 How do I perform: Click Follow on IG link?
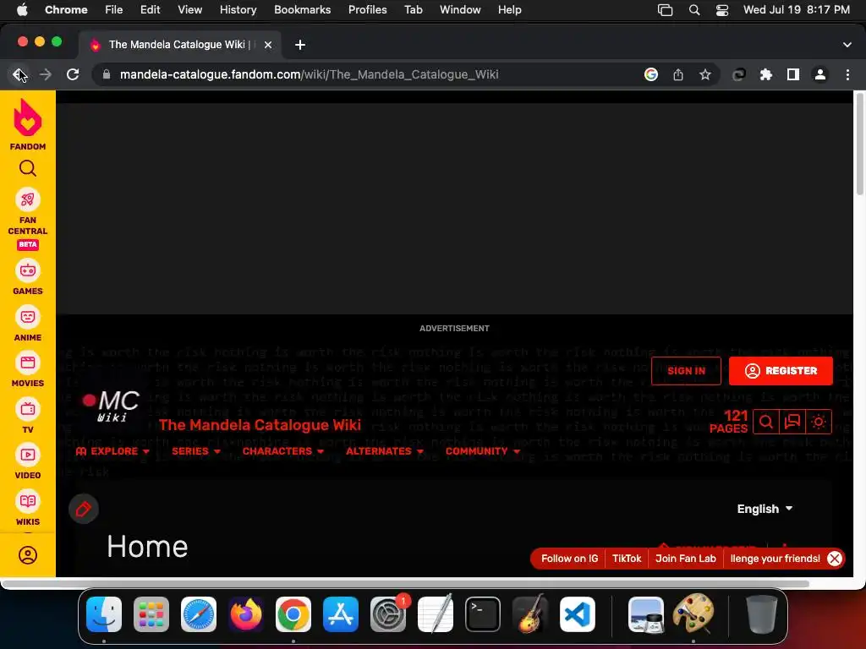pos(569,559)
